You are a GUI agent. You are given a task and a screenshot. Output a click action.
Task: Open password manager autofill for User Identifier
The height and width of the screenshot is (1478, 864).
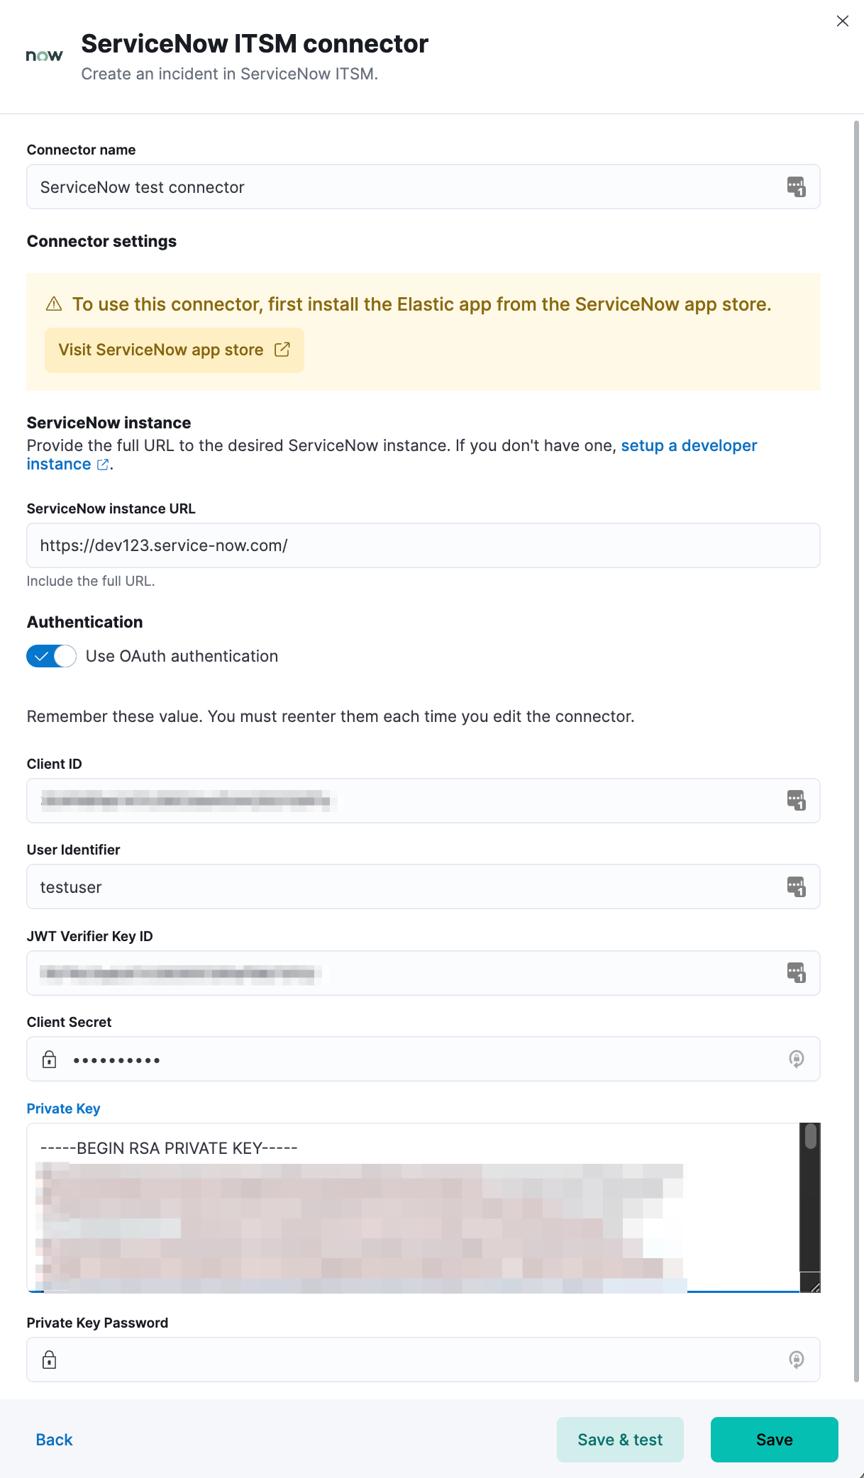795,887
